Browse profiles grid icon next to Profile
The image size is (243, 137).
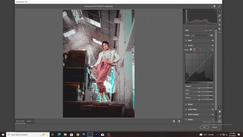click(211, 35)
